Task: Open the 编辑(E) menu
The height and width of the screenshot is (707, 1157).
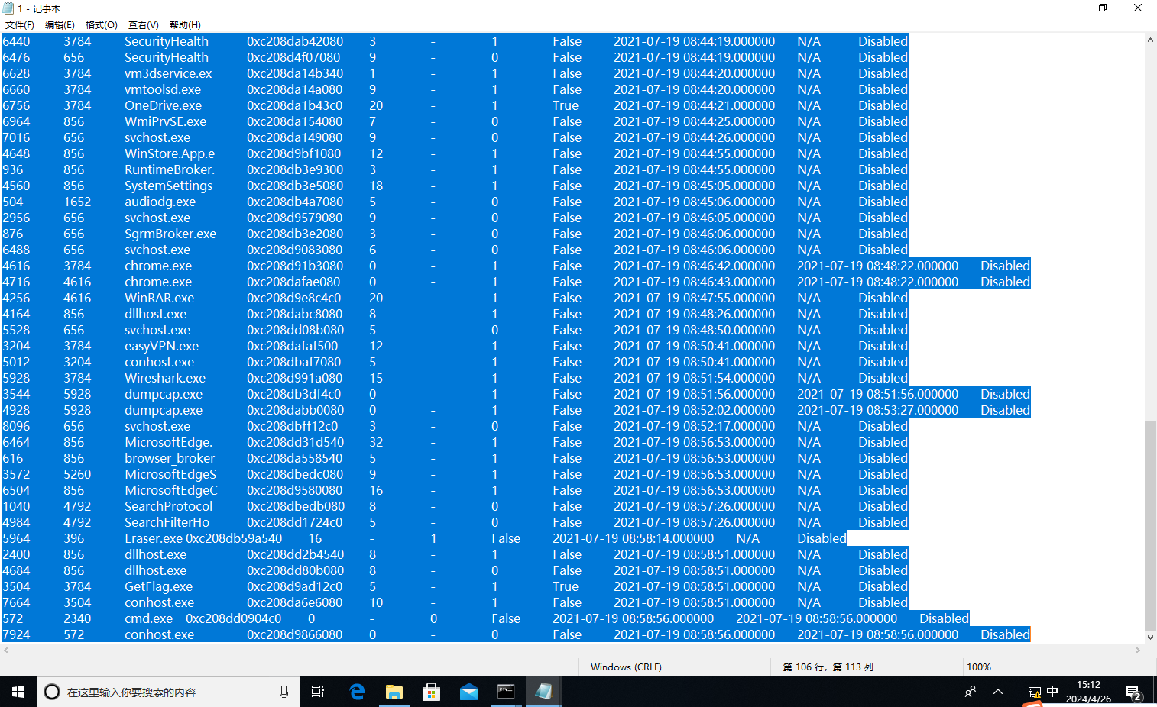Action: pos(60,25)
